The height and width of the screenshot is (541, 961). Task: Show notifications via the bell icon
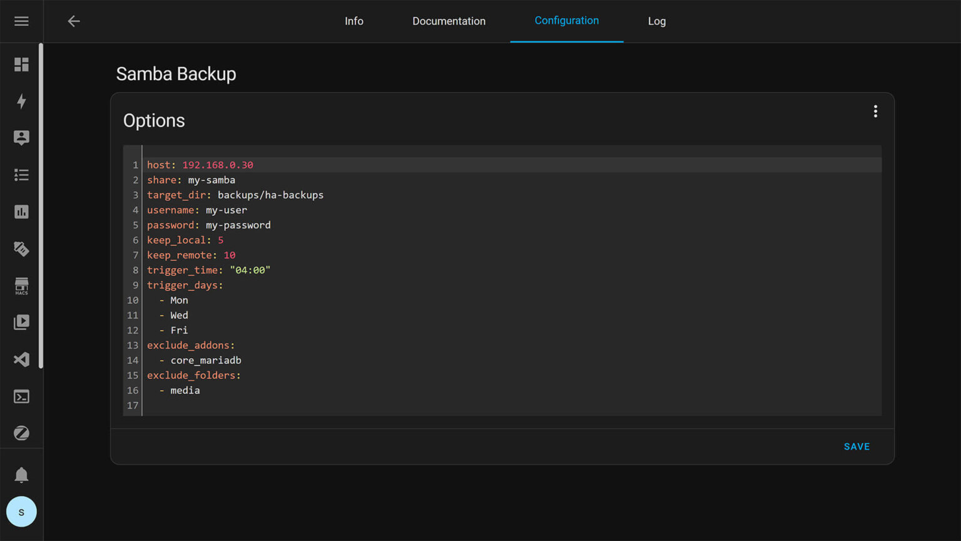tap(21, 475)
